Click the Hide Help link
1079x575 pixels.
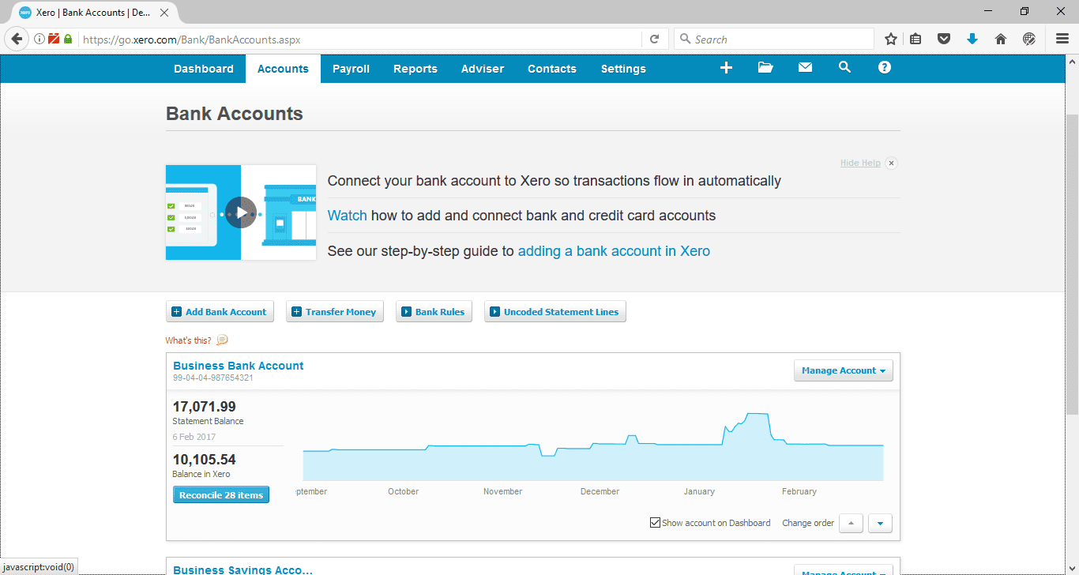tap(860, 163)
